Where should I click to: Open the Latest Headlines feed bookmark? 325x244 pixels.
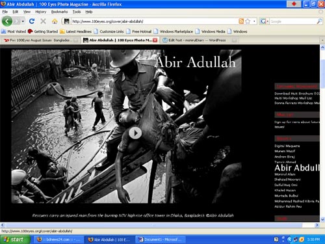point(76,31)
